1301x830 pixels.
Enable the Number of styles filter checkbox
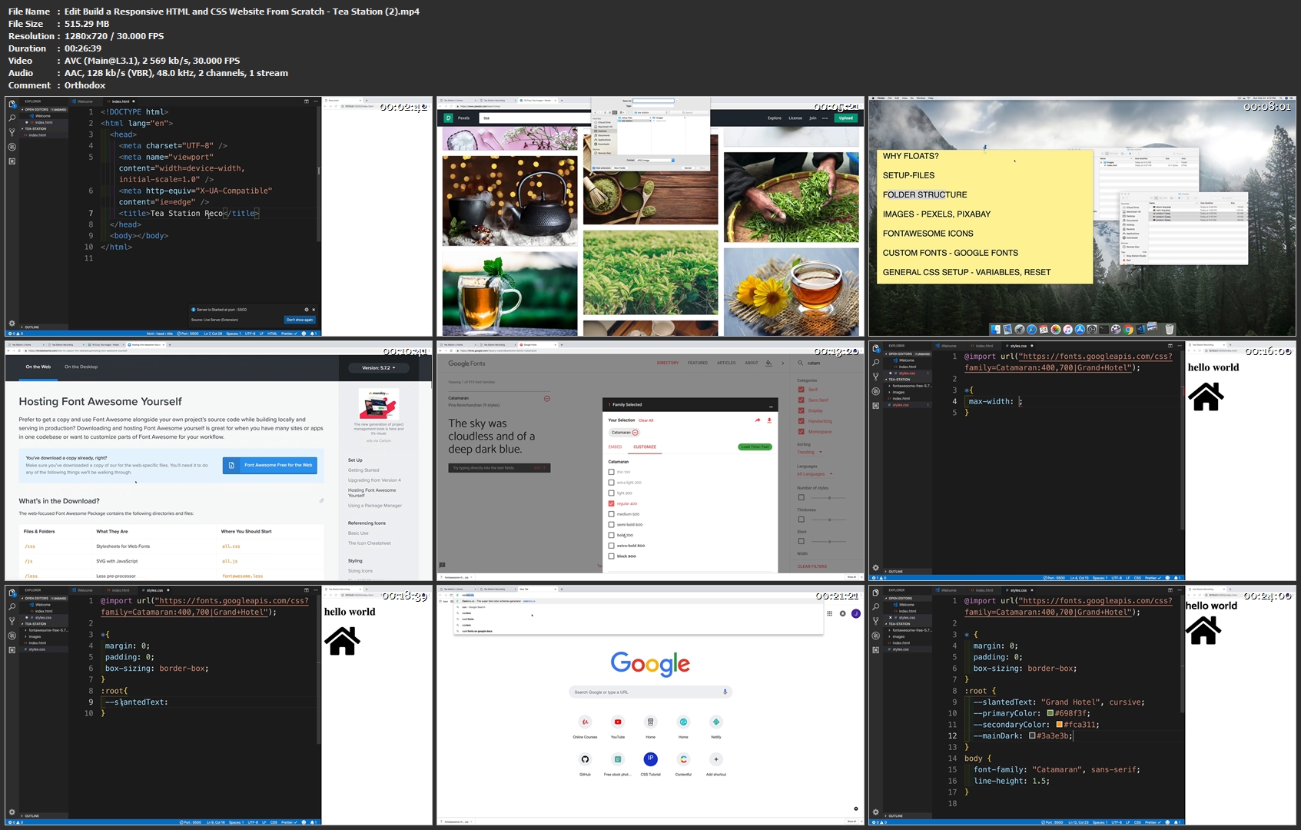coord(801,497)
